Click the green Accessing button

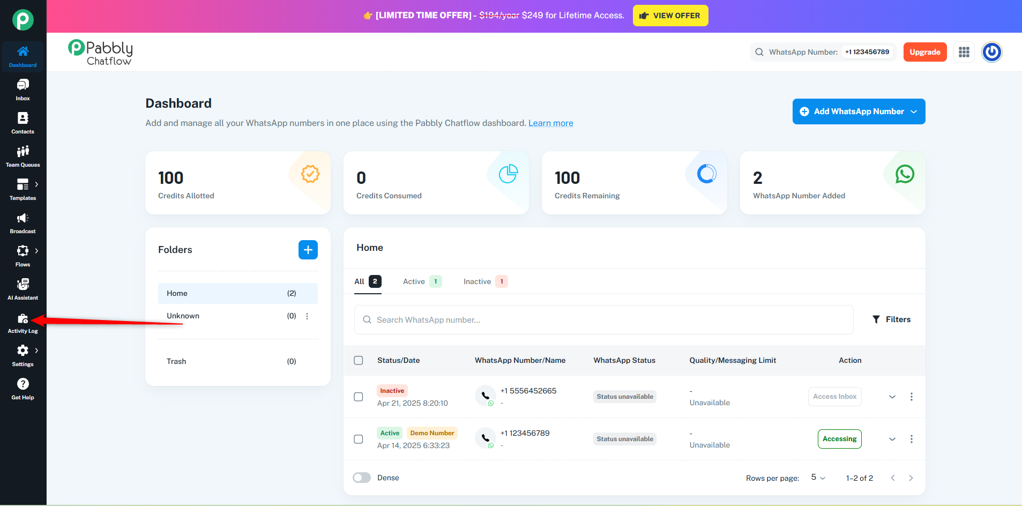pyautogui.click(x=840, y=439)
